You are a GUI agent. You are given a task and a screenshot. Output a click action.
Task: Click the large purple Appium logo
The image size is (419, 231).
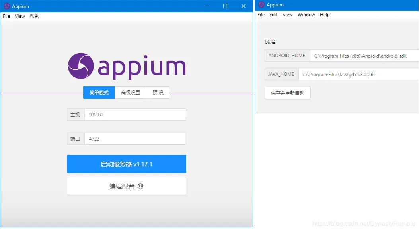(127, 66)
